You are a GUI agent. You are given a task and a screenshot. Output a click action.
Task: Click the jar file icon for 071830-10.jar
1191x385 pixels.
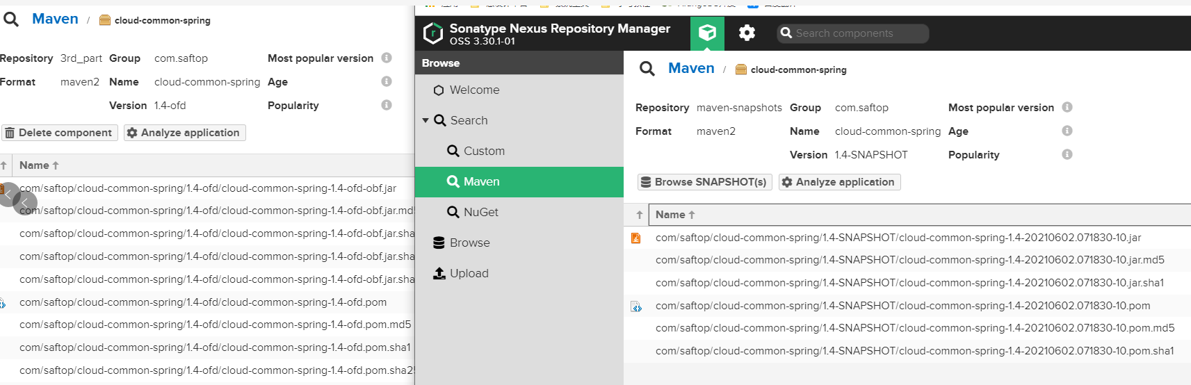coord(635,238)
